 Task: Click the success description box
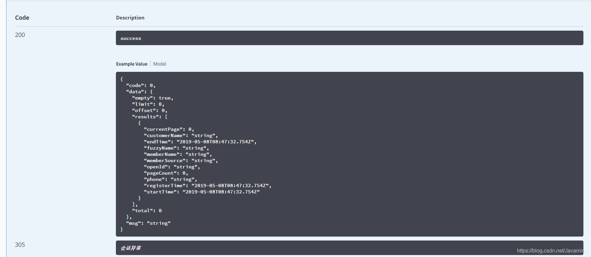[x=349, y=38]
